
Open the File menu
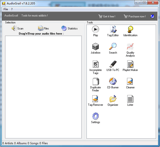coord(6,9)
